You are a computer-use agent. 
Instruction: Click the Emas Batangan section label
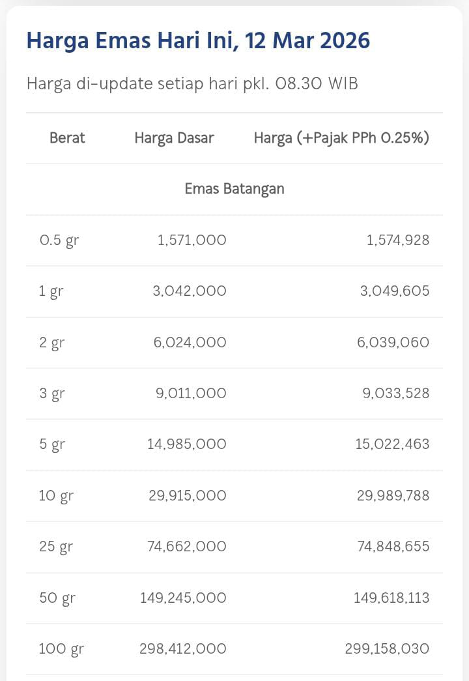234,189
